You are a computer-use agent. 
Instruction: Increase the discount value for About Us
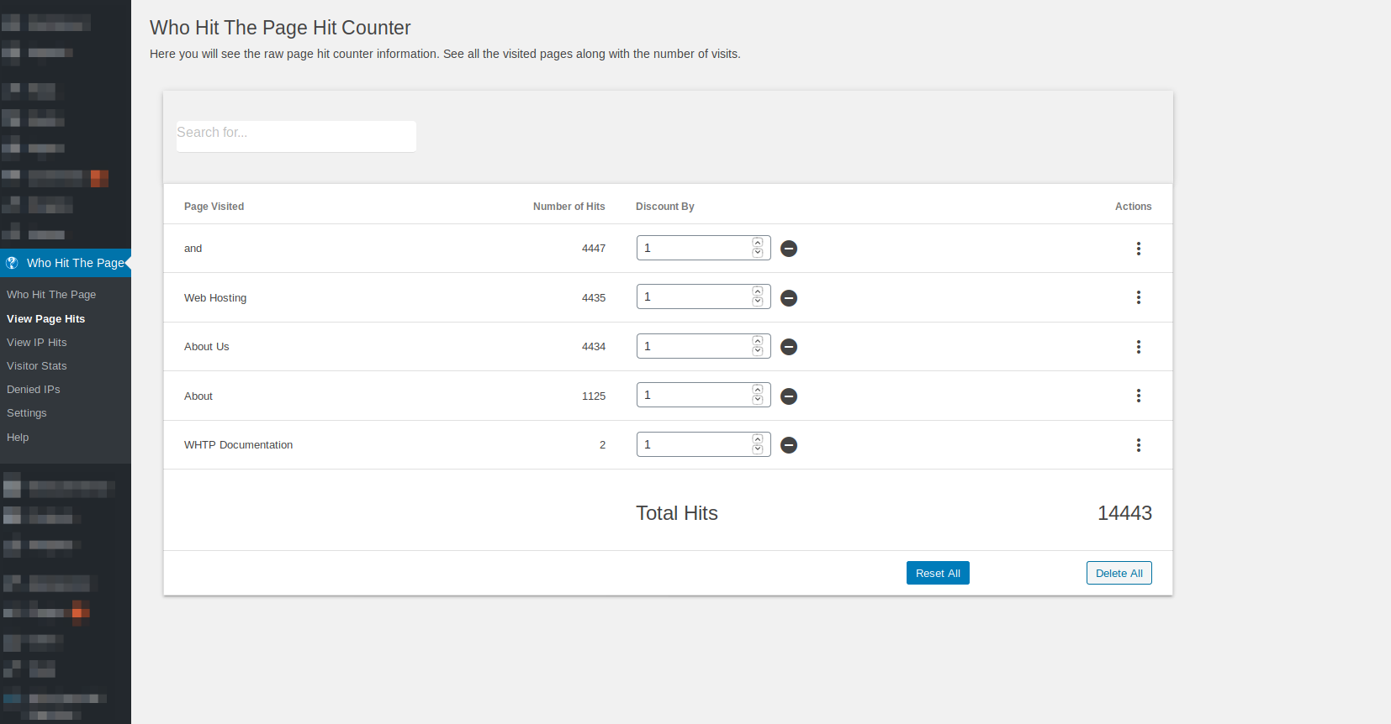(x=758, y=341)
